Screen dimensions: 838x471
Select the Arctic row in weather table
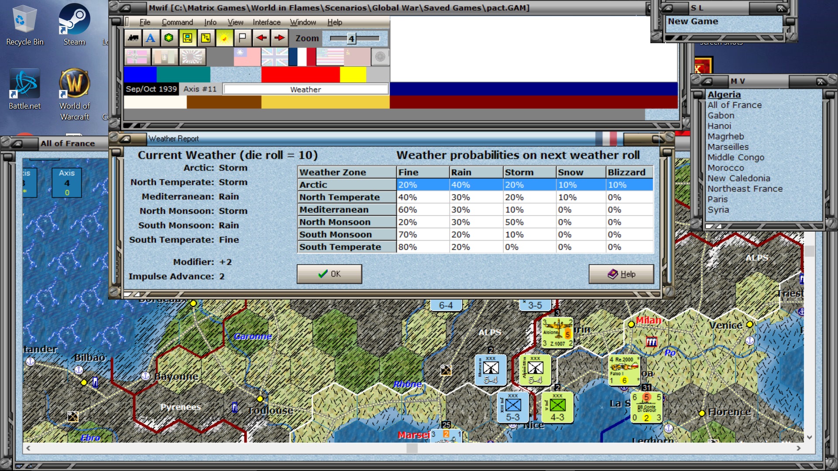pyautogui.click(x=475, y=185)
